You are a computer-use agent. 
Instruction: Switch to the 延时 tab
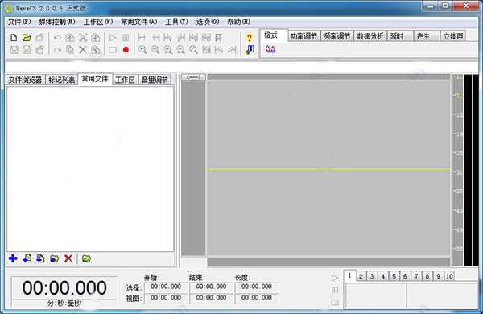click(x=399, y=36)
